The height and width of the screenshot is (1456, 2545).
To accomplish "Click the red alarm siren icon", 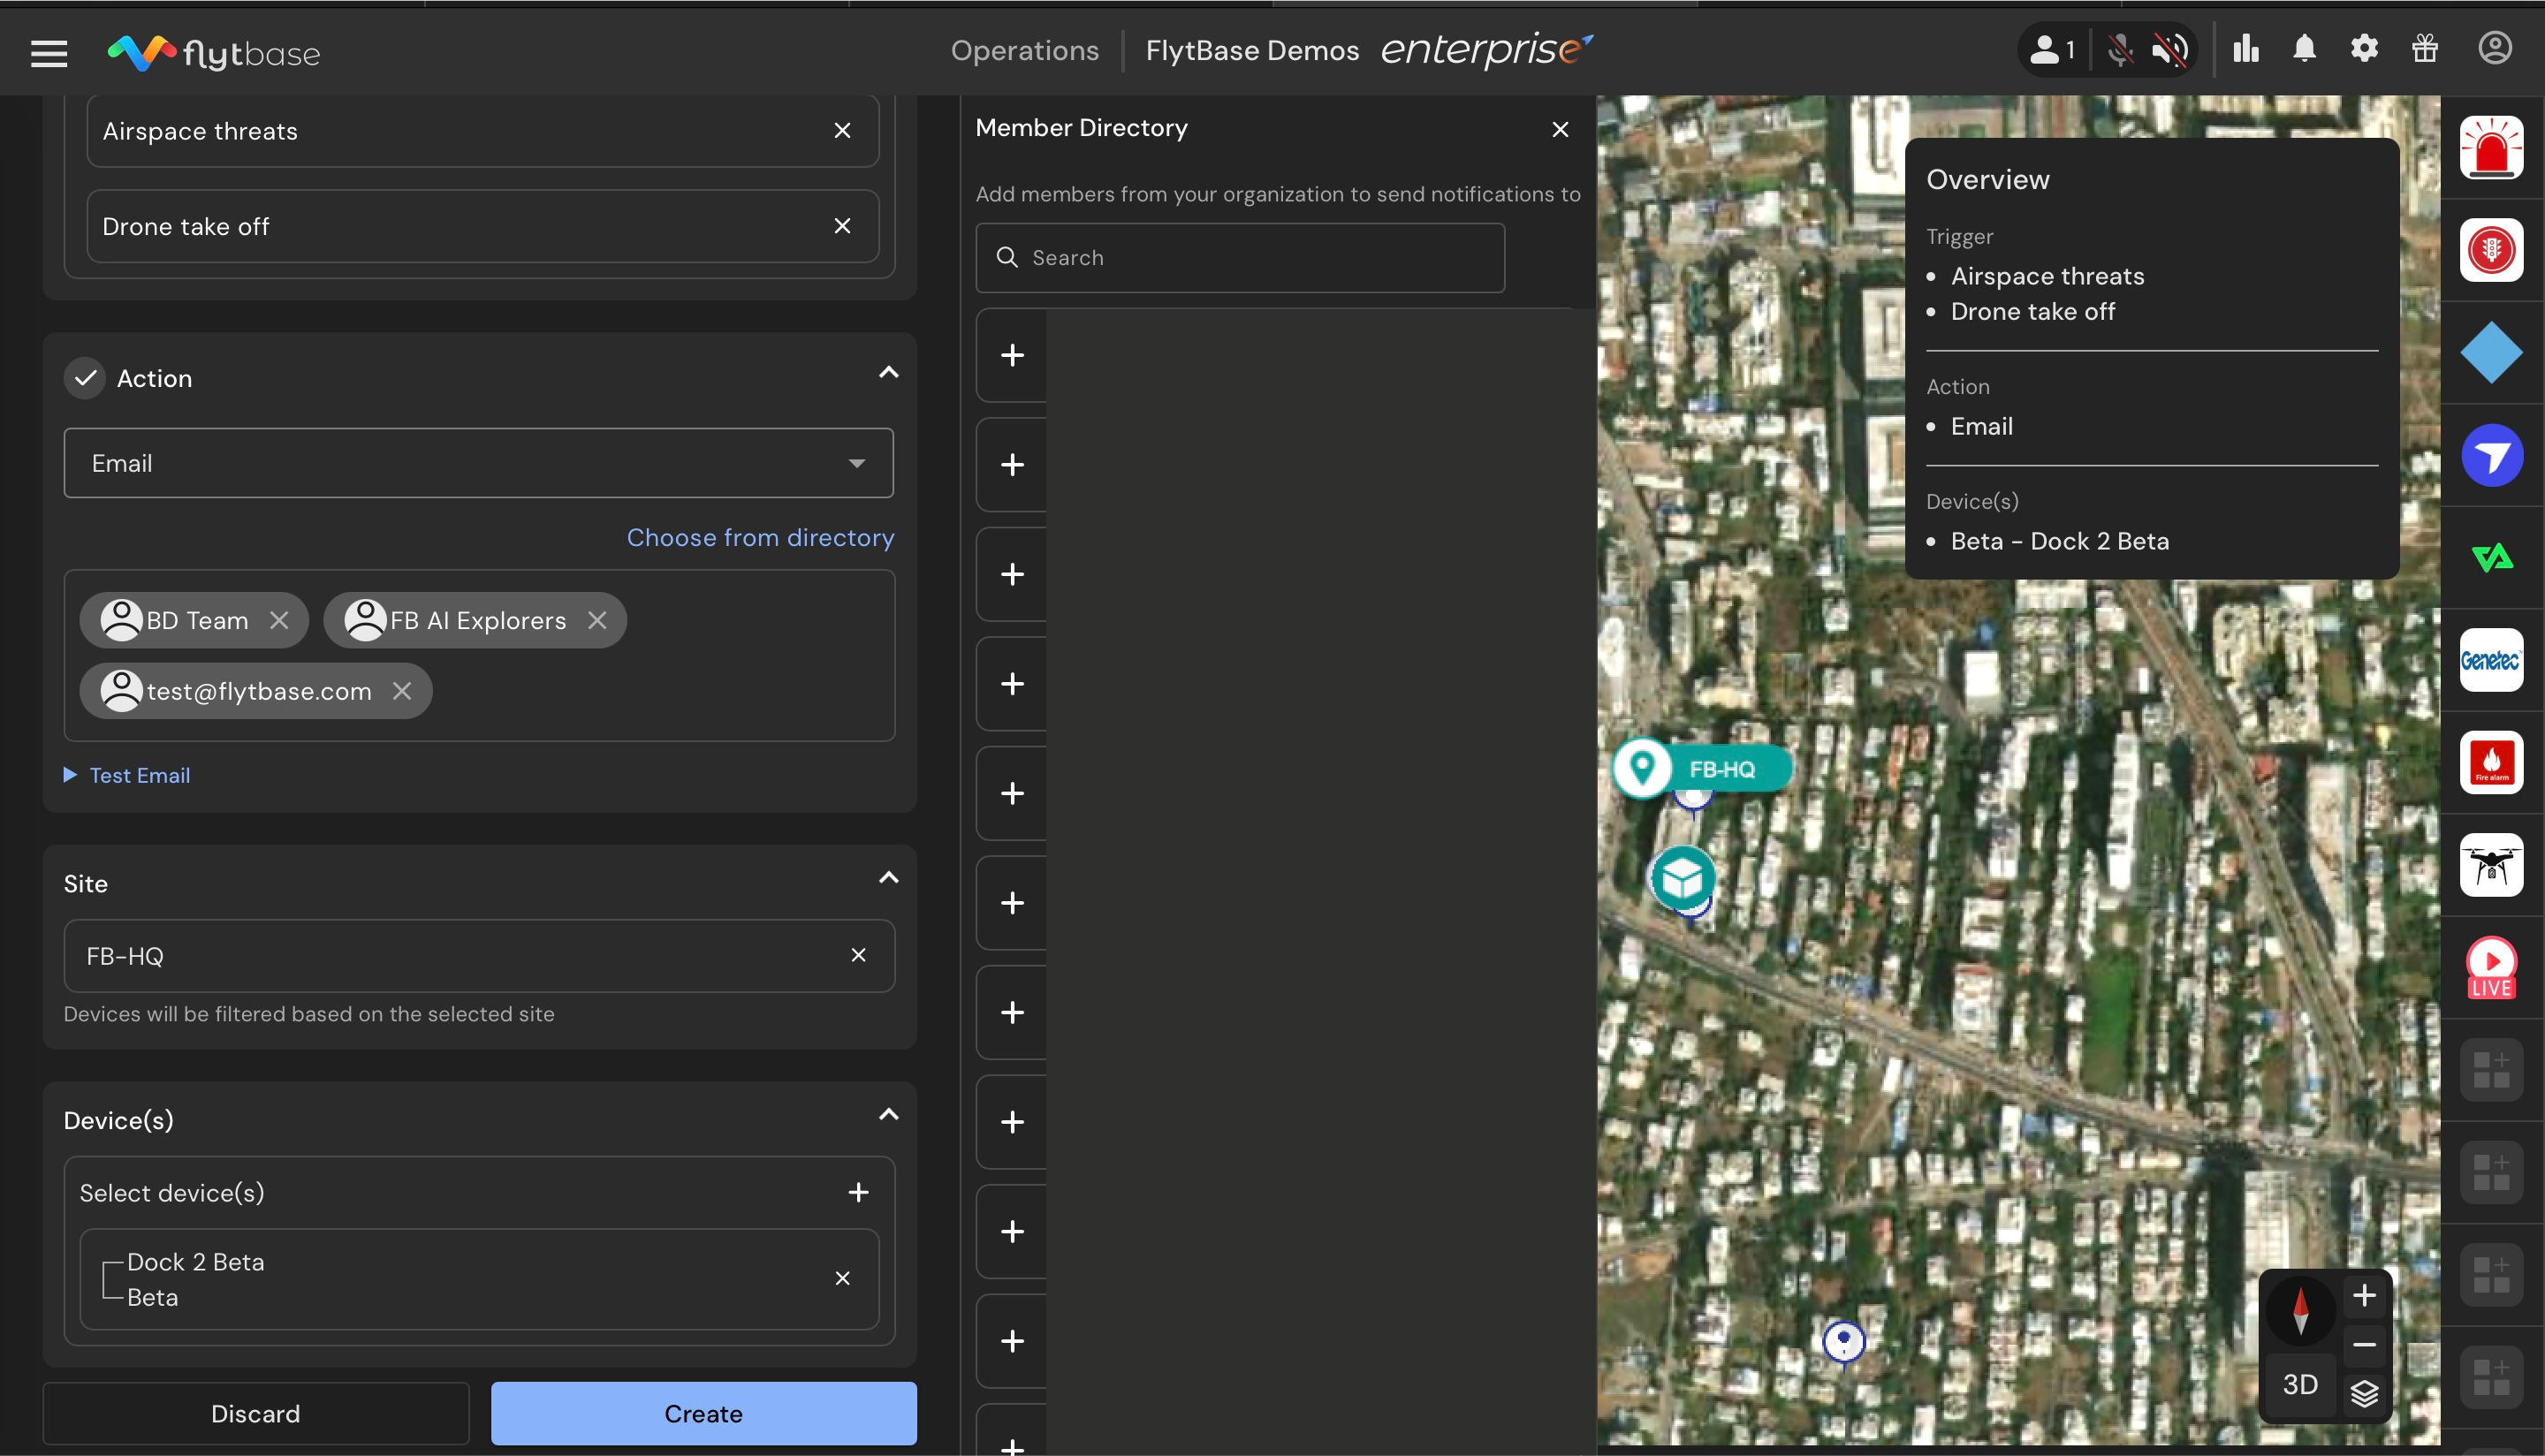I will [x=2490, y=148].
